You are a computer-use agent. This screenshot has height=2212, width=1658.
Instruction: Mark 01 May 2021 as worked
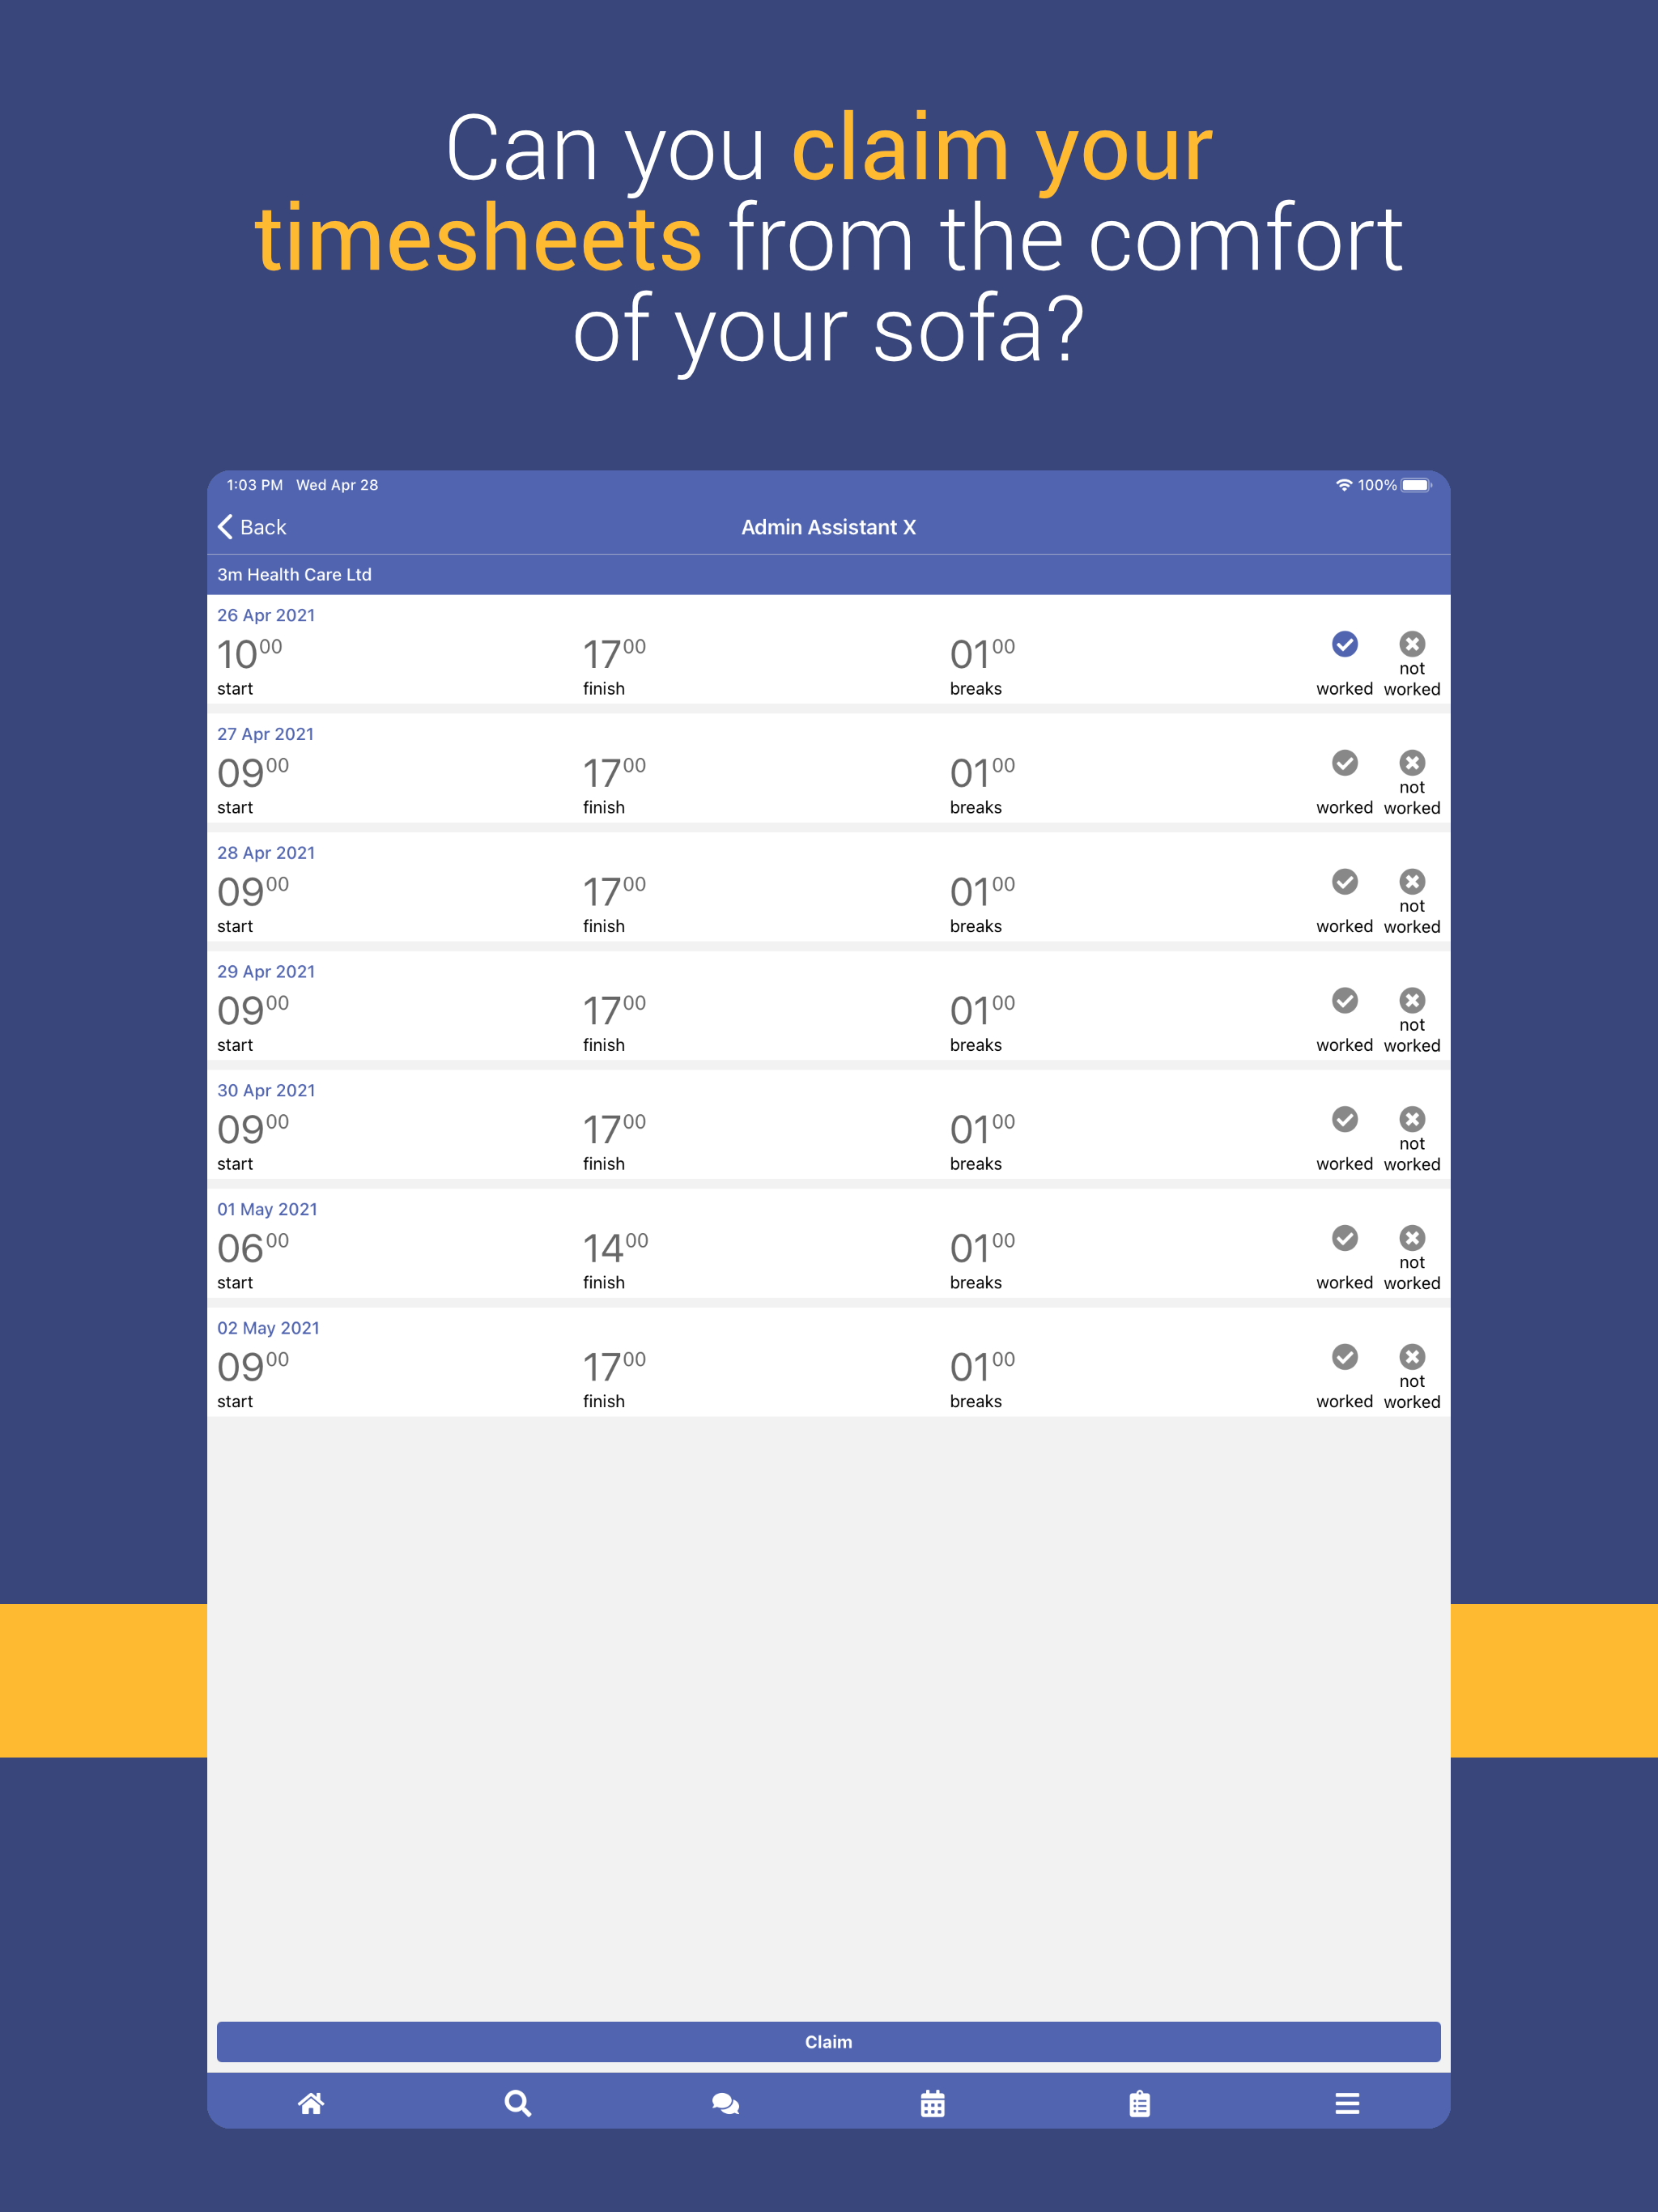(x=1344, y=1239)
